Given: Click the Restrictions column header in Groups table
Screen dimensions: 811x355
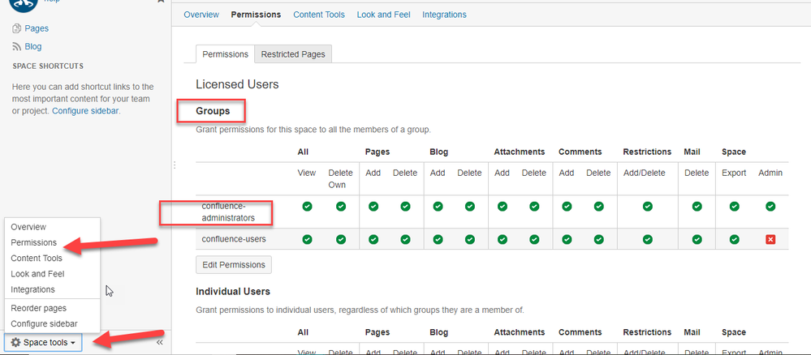Looking at the screenshot, I should pyautogui.click(x=647, y=152).
